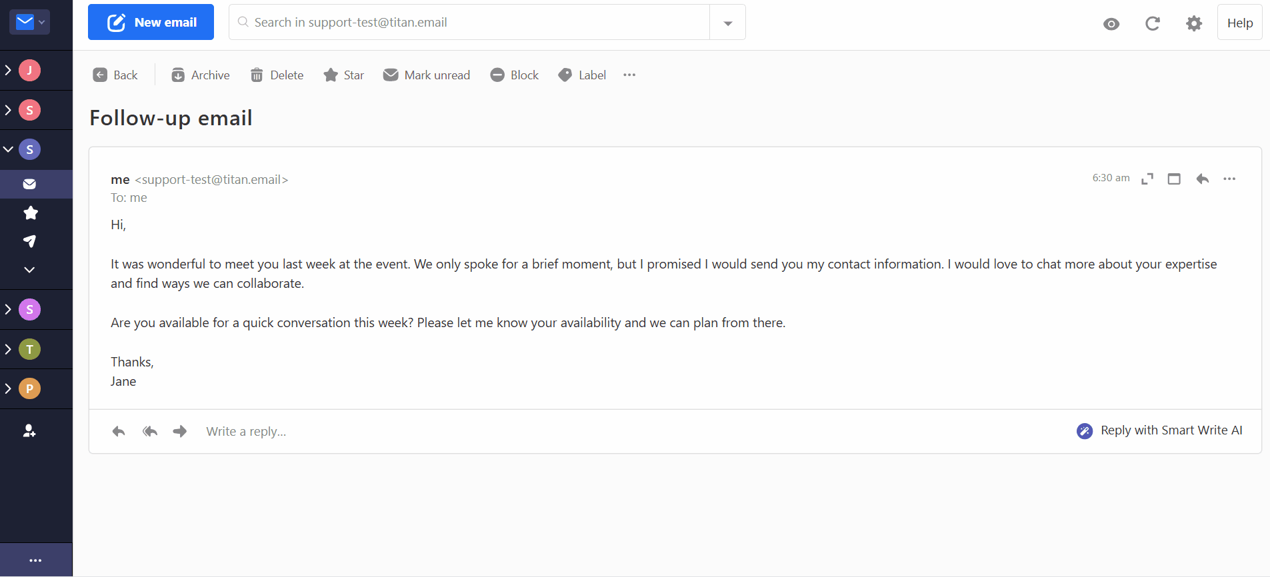The height and width of the screenshot is (577, 1270).
Task: Open the search options dropdown arrow
Action: [728, 23]
